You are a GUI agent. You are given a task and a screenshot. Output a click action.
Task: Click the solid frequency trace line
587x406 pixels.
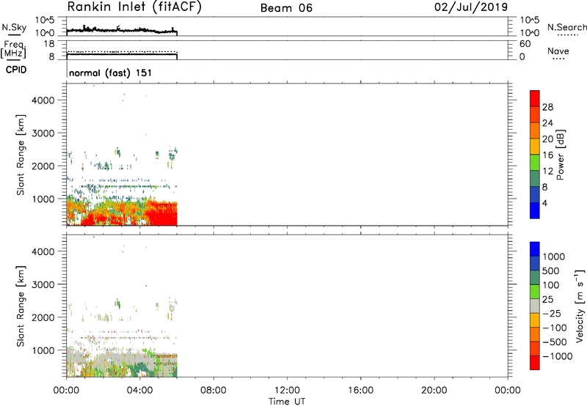click(x=122, y=54)
